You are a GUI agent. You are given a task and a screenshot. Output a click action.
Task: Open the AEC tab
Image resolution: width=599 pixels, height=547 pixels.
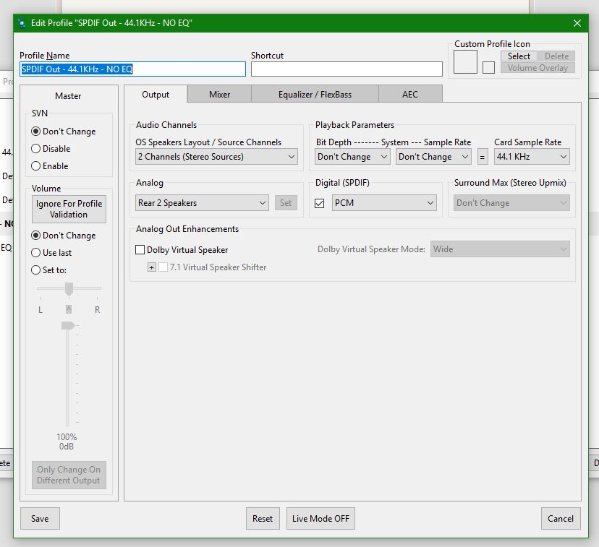pos(410,94)
